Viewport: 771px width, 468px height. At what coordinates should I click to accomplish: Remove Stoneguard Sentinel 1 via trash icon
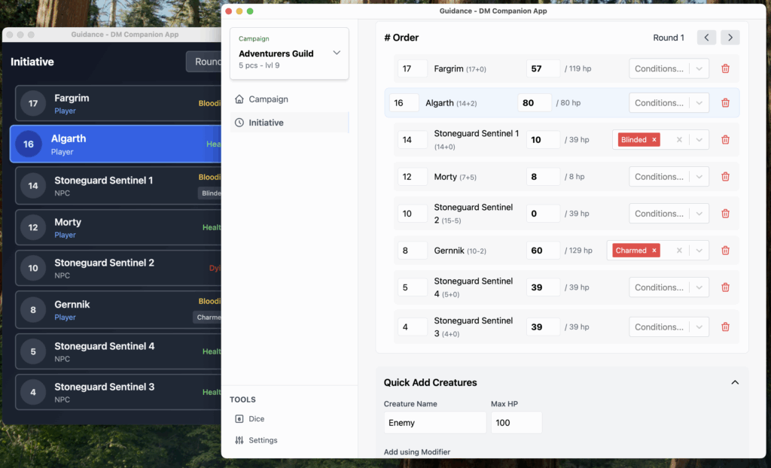[725, 140]
